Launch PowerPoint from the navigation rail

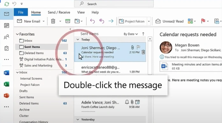6,96
